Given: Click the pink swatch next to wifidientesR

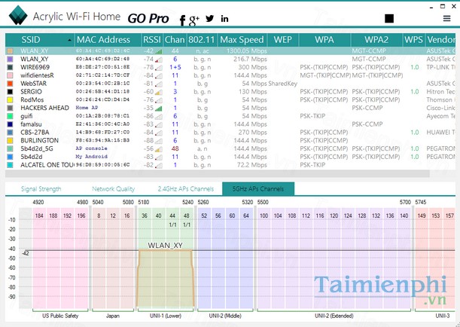Looking at the screenshot, I should 10,75.
